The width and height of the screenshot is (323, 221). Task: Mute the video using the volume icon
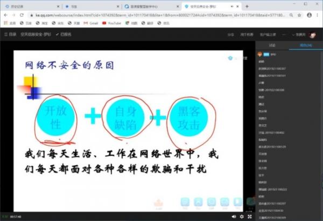[x=234, y=217]
